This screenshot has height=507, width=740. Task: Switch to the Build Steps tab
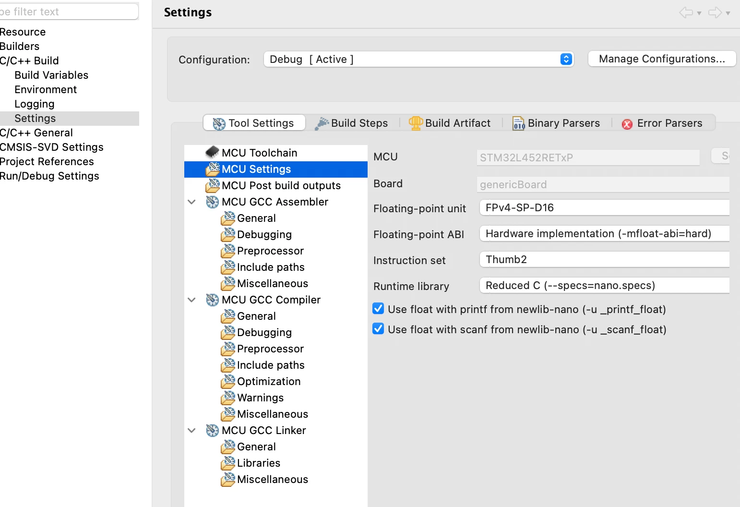(x=351, y=123)
